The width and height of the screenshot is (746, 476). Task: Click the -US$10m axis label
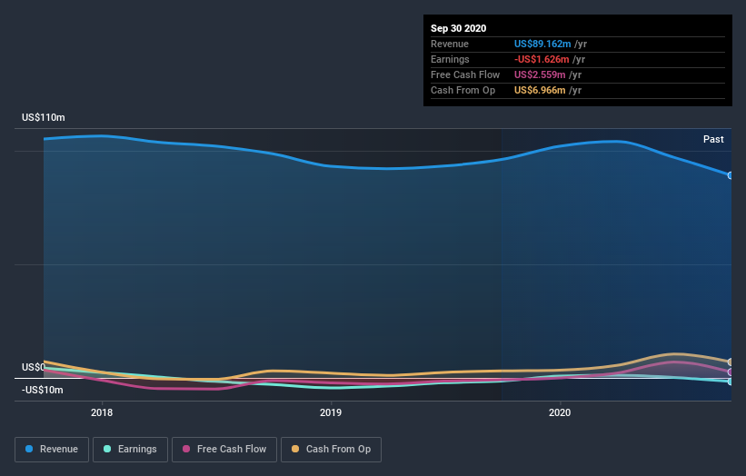[x=43, y=390]
